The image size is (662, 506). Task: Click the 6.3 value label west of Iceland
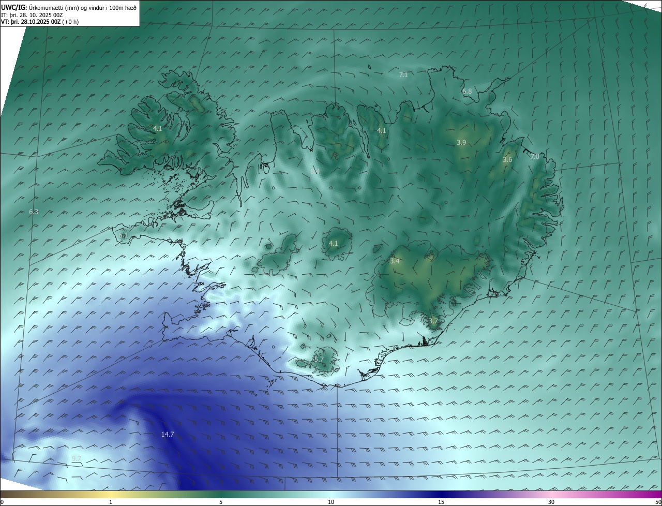click(34, 212)
